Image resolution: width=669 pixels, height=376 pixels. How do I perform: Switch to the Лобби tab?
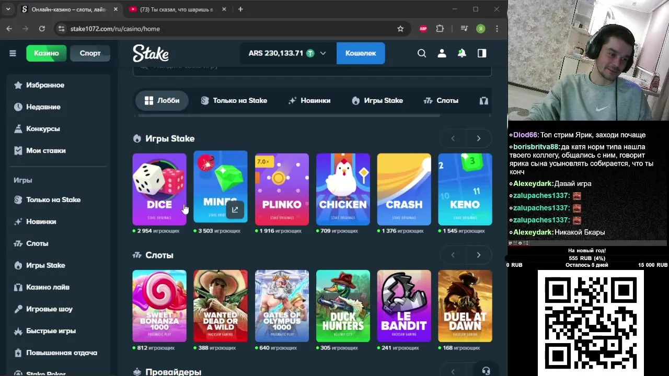click(x=162, y=101)
